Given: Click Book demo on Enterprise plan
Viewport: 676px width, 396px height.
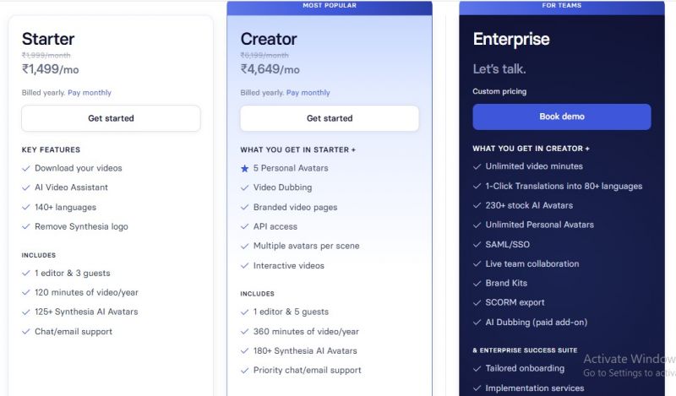Looking at the screenshot, I should coord(562,117).
